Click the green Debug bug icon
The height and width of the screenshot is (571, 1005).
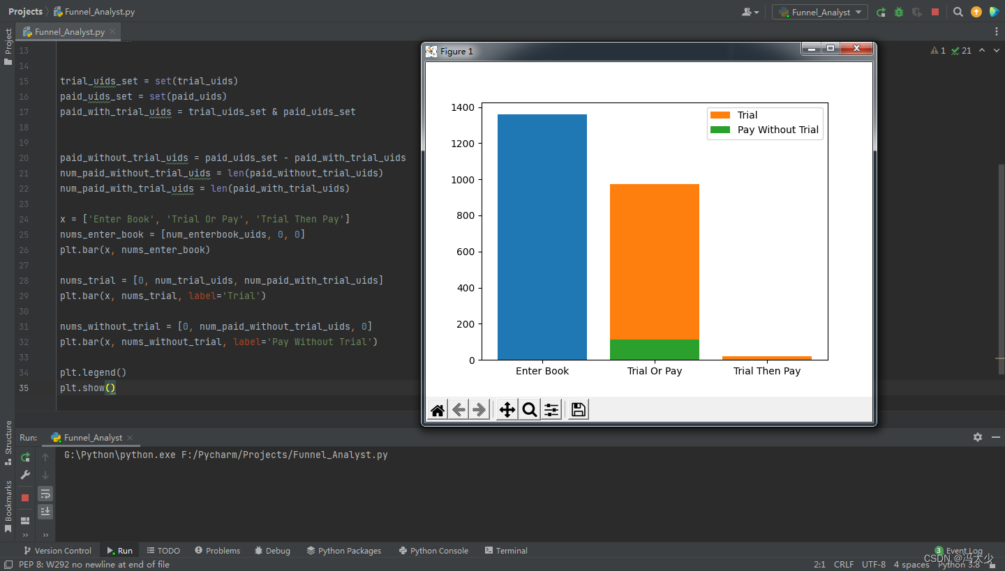coord(899,12)
